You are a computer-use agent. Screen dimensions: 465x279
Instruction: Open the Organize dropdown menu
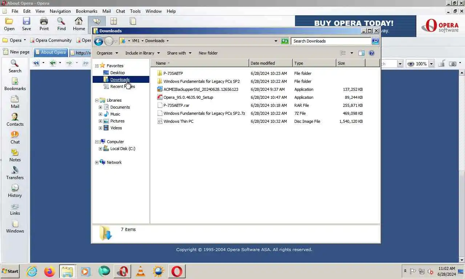pyautogui.click(x=107, y=53)
